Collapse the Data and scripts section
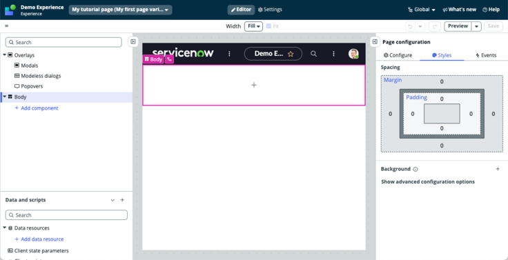508x260 pixels. (x=113, y=200)
